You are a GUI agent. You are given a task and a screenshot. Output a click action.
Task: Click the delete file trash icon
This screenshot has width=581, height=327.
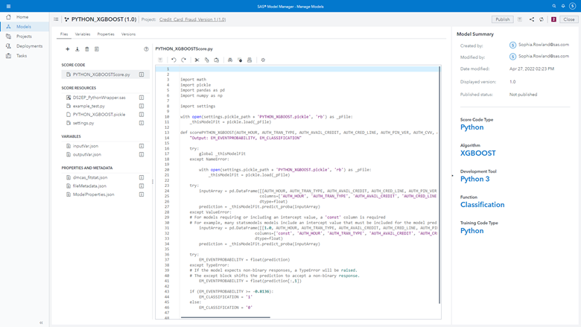87,49
